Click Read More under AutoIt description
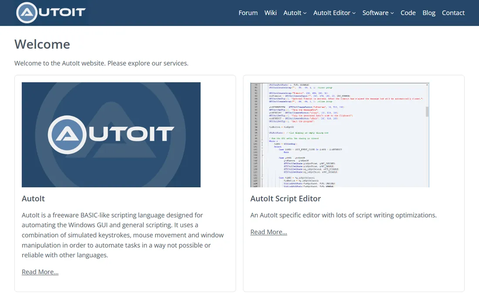The image size is (479, 299). [x=40, y=272]
